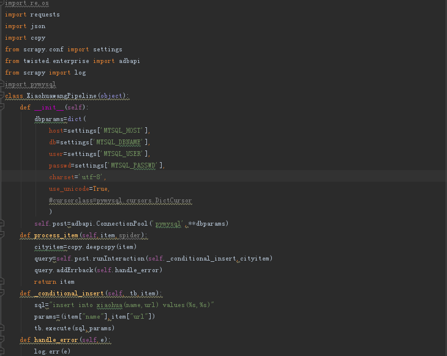Click the word 'requests' in the import line
Viewport: 447px width, 356px height.
[x=45, y=15]
